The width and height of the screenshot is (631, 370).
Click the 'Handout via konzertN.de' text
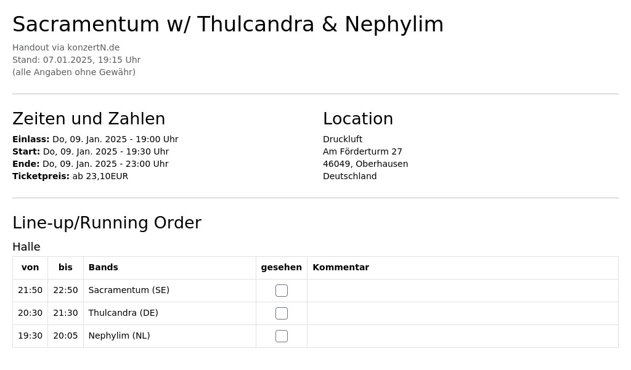66,47
